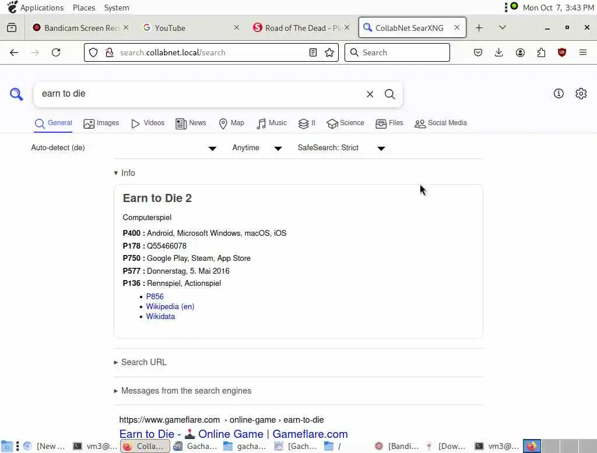Open the Gameflare Earn to Die result
597x453 pixels.
click(233, 434)
